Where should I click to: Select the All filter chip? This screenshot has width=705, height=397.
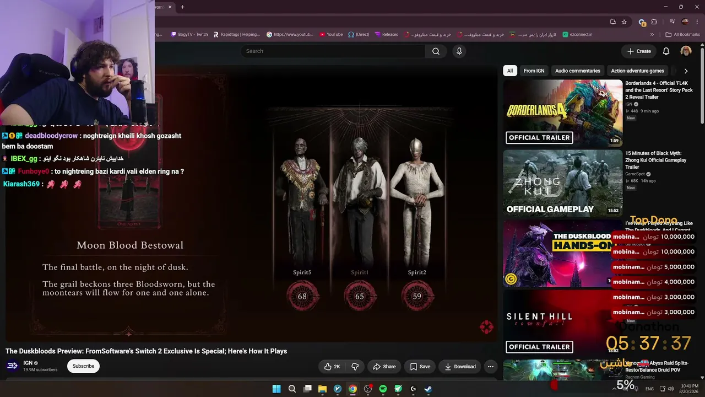(x=510, y=71)
